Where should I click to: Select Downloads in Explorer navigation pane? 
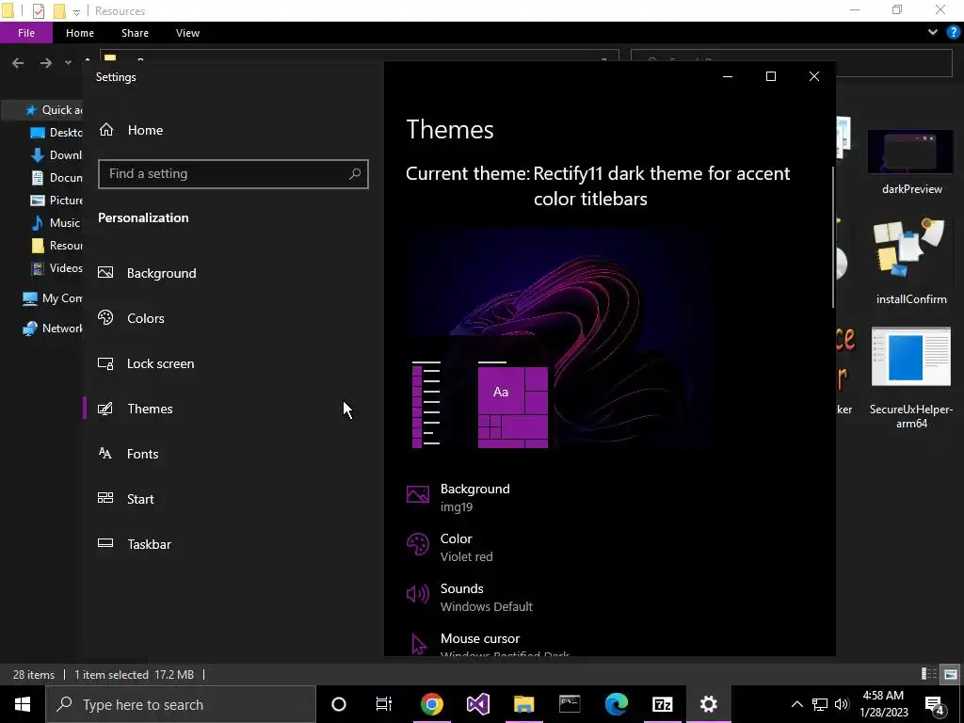[x=56, y=155]
